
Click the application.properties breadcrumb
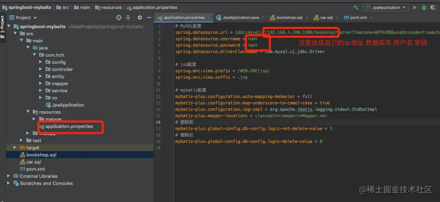(x=152, y=8)
